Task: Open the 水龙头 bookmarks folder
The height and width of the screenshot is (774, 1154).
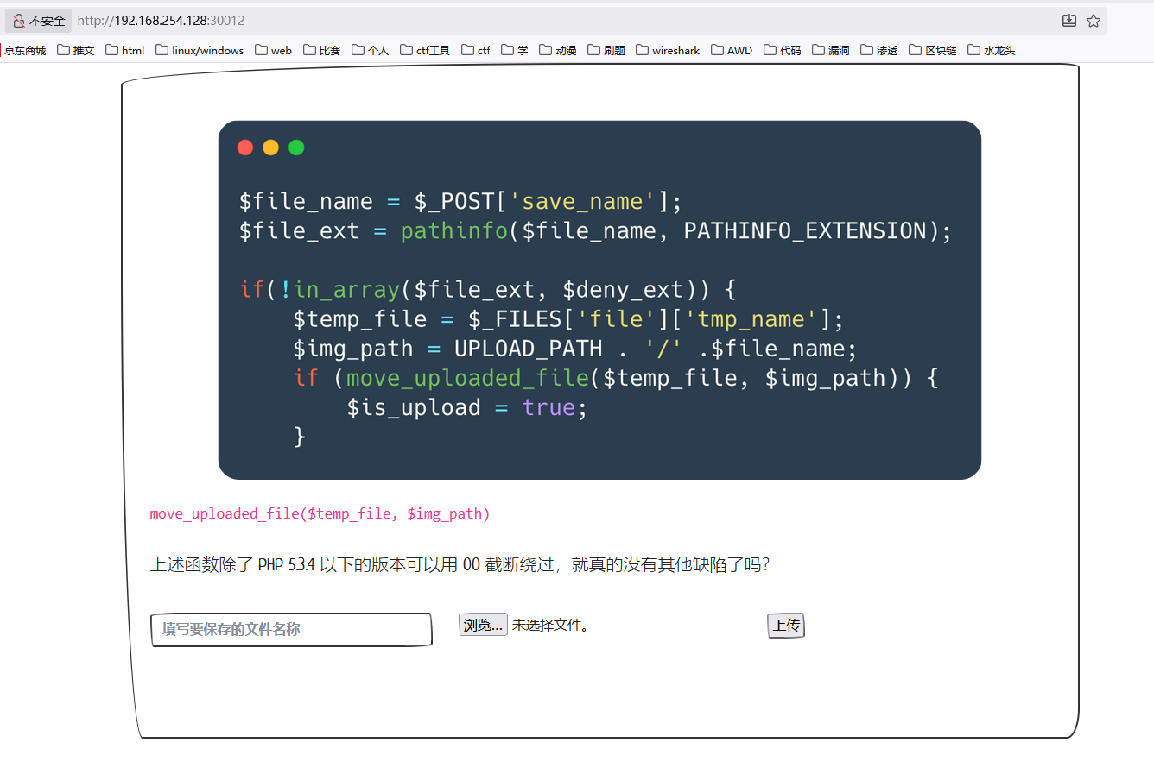Action: point(992,51)
